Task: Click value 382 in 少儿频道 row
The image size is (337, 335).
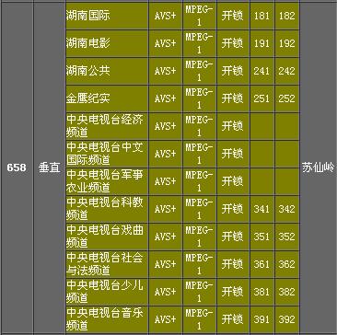Action: [x=286, y=292]
